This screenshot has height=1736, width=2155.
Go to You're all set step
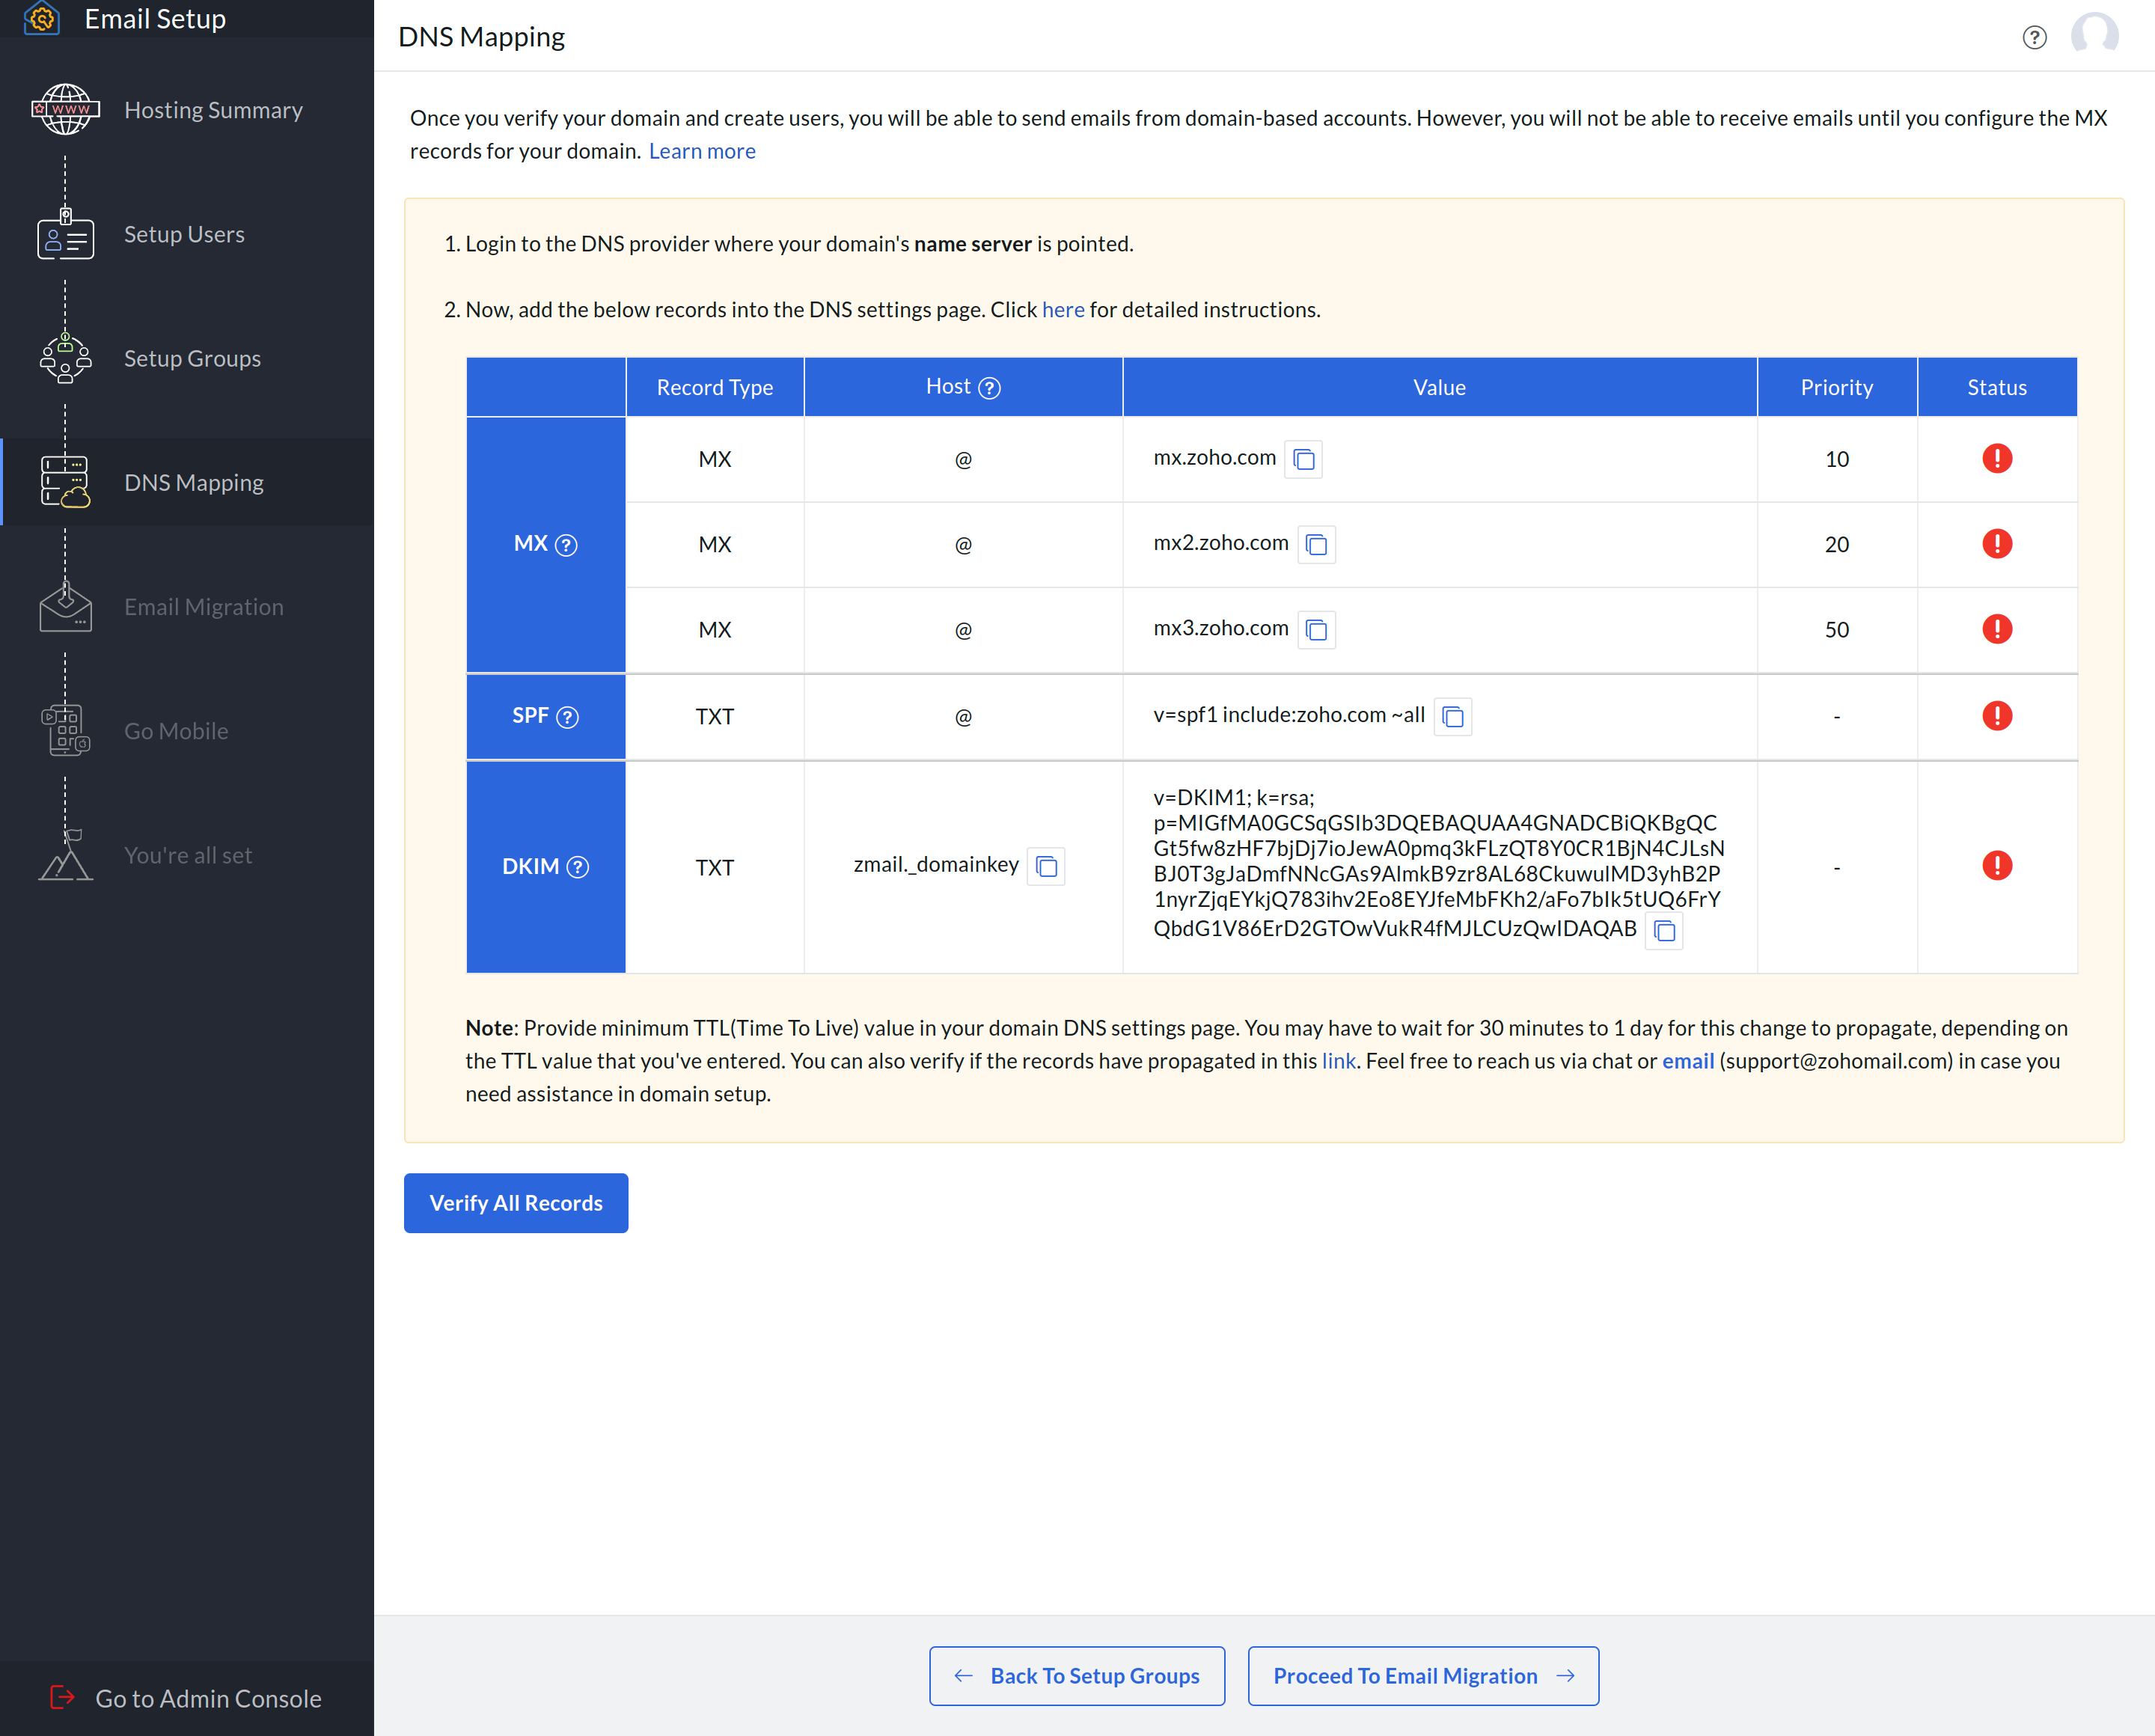pyautogui.click(x=187, y=855)
